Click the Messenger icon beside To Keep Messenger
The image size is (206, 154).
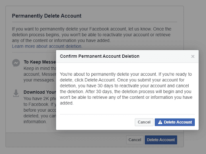tap(16, 63)
